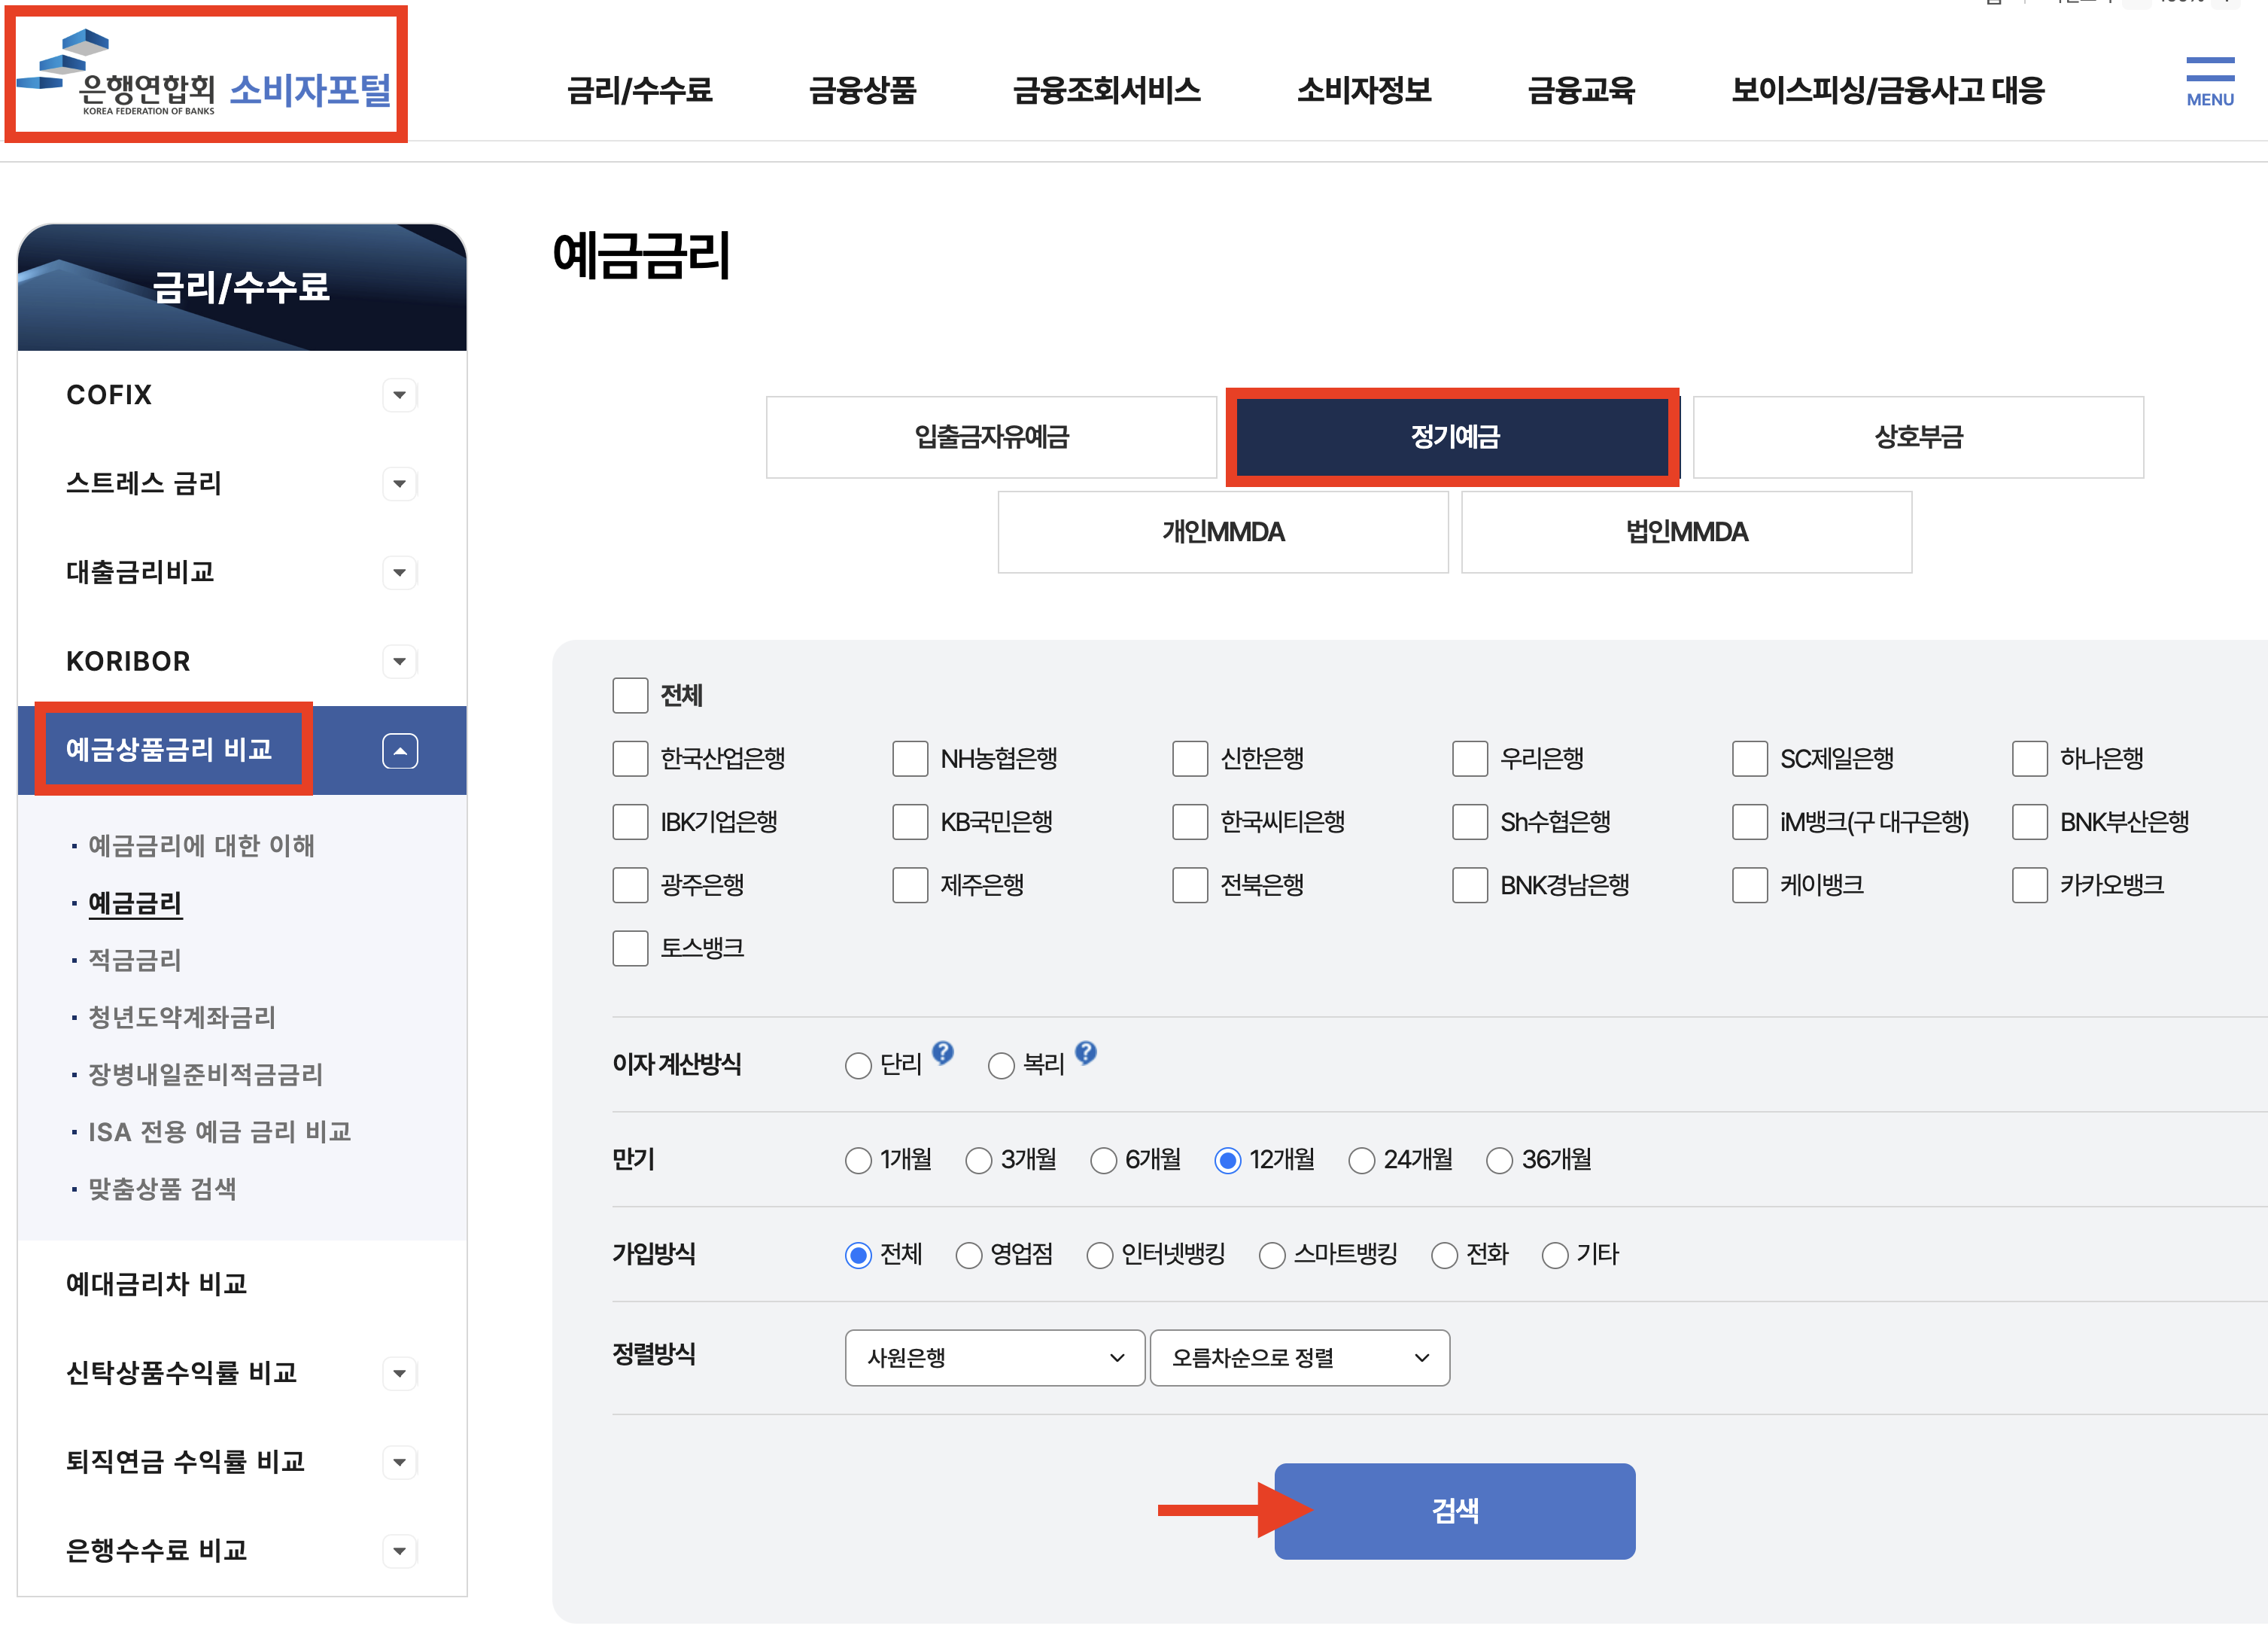This screenshot has width=2268, height=1644.
Task: Expand the COFIX arrow icon
Action: (399, 395)
